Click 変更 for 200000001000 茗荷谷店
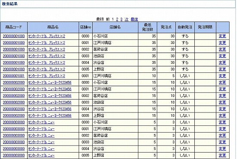Viewport: 237px width, 159px height. coord(222,50)
